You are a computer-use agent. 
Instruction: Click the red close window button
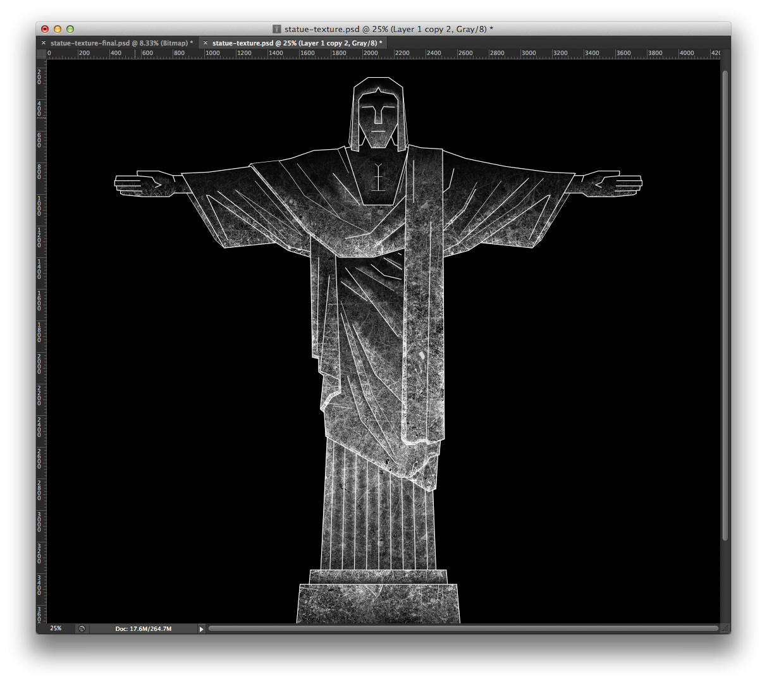click(x=45, y=29)
